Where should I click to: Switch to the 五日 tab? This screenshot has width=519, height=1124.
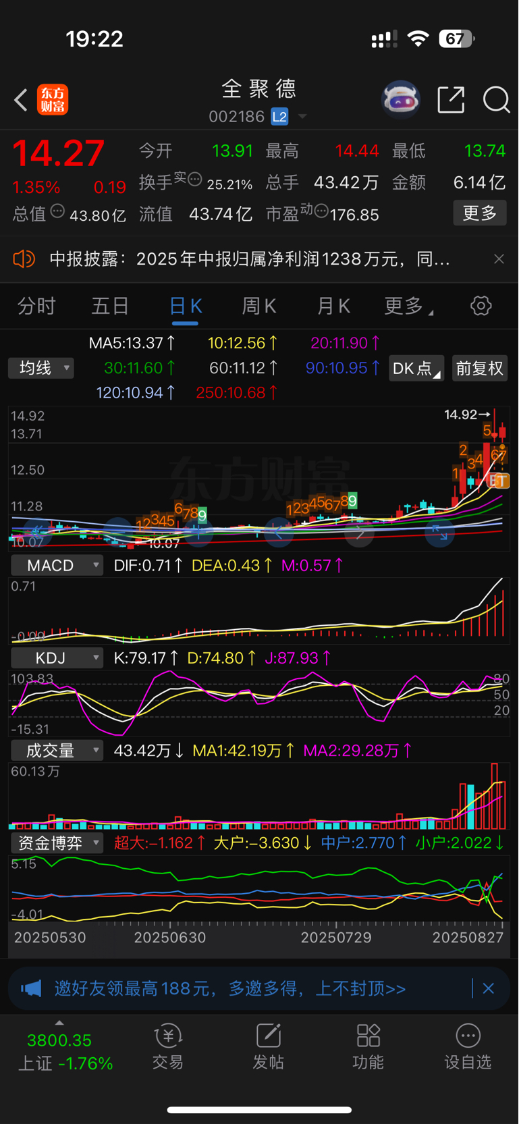pos(110,306)
